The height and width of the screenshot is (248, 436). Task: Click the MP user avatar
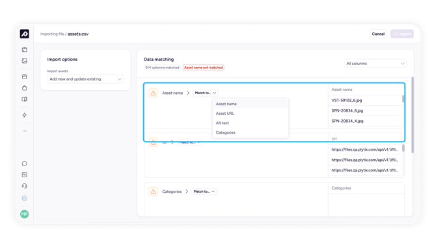pos(25,214)
